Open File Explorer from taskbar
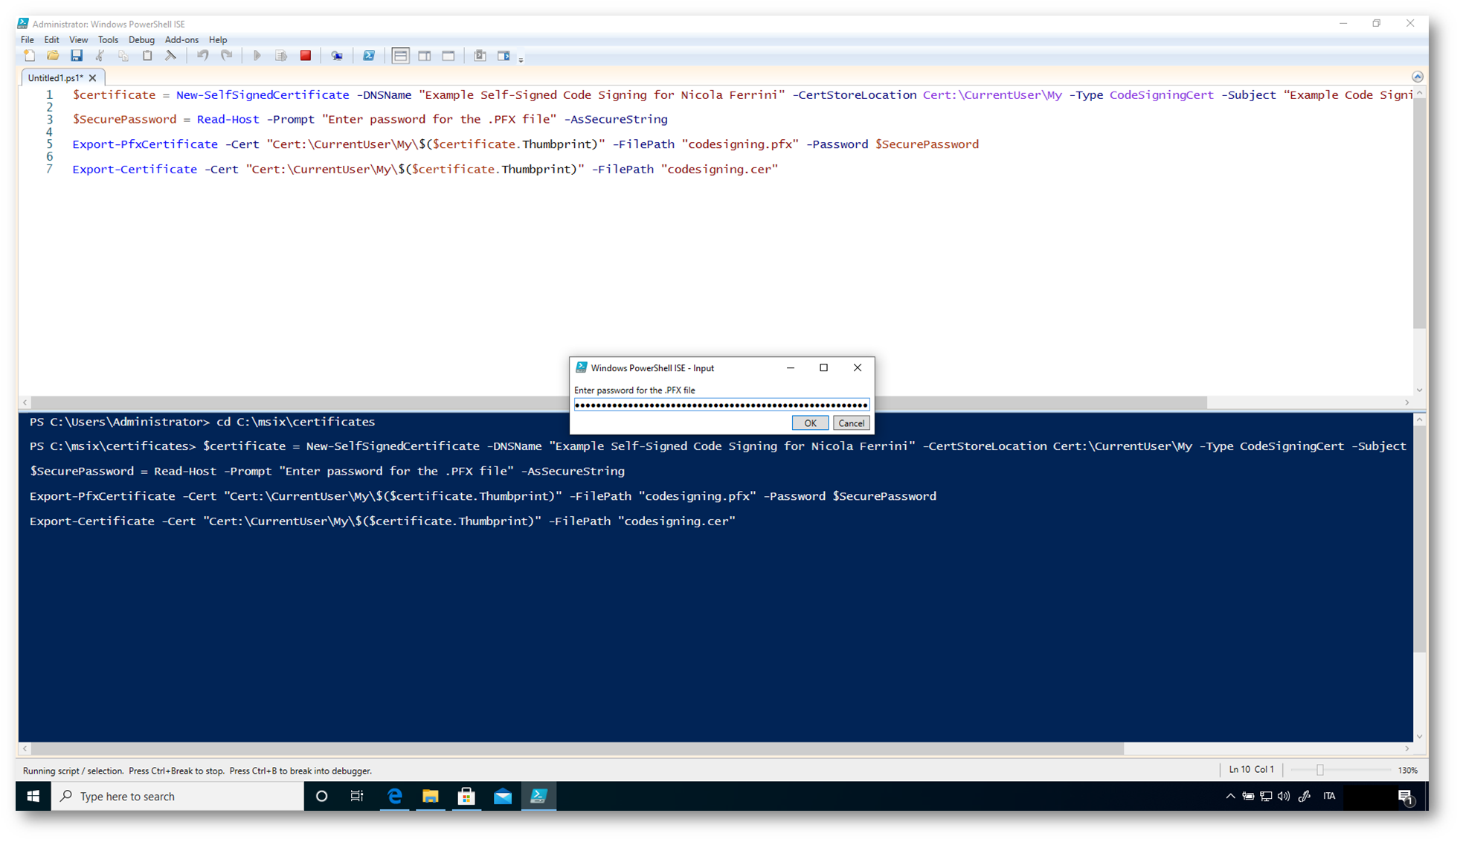Viewport: 1460px width, 842px height. click(x=430, y=796)
